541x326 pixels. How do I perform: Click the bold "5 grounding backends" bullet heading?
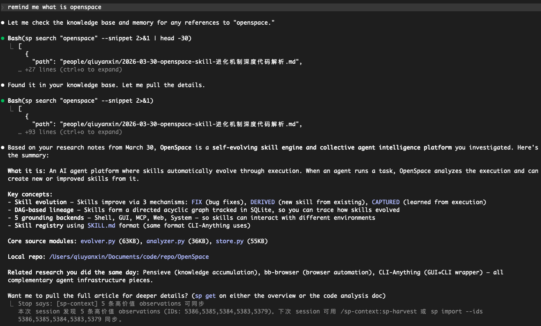[x=49, y=218]
